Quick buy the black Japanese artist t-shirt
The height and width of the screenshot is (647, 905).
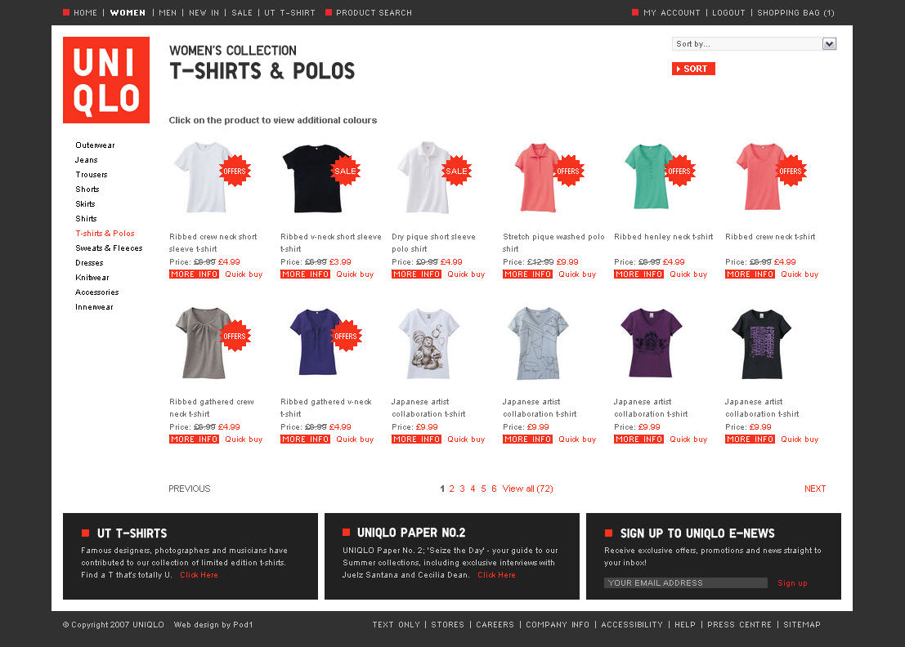pos(800,440)
